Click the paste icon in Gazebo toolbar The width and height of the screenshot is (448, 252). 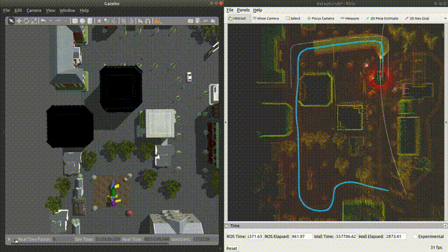131,21
